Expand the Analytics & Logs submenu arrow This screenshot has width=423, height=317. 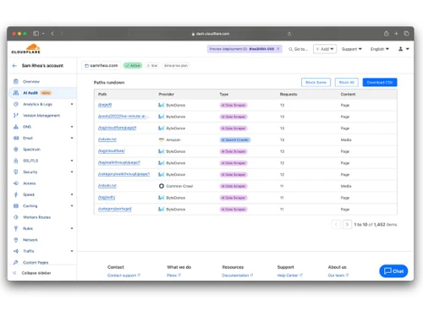coord(72,104)
